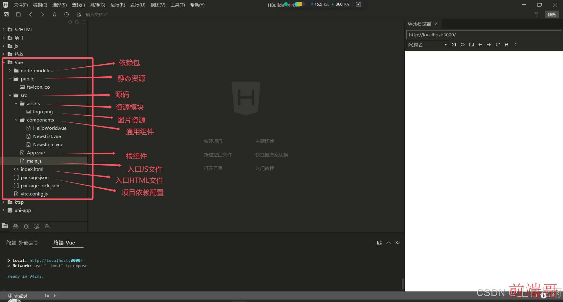Open the binoculars search panel icon

(x=16, y=226)
